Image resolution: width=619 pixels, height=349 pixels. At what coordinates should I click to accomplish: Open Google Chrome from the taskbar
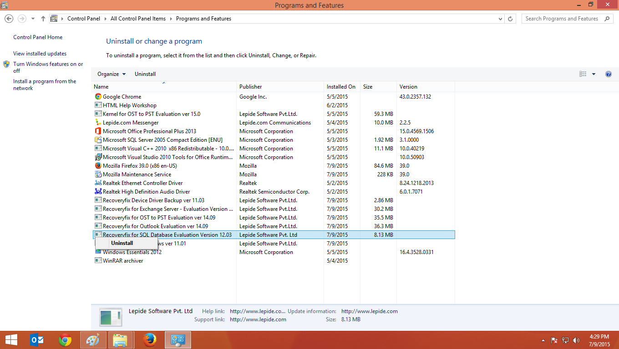coord(65,340)
